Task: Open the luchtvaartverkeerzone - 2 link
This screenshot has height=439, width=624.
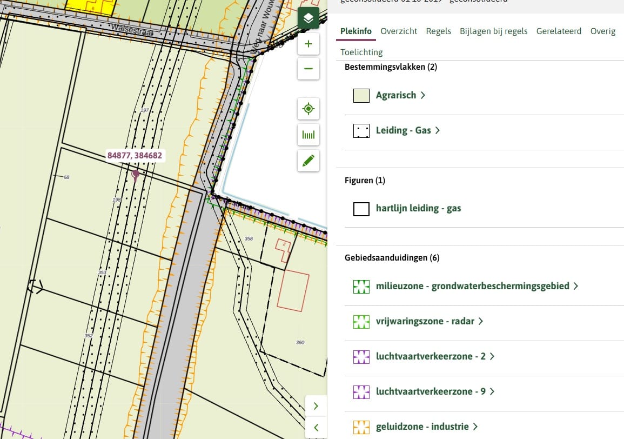Action: (432, 356)
